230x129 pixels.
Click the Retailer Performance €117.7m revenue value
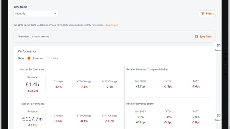(32, 119)
